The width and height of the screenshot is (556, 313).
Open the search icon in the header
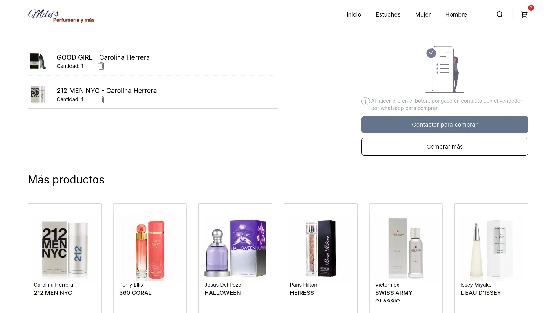pos(499,14)
